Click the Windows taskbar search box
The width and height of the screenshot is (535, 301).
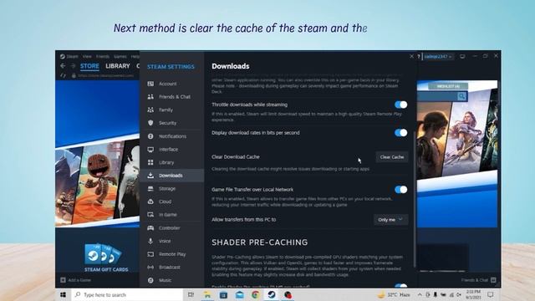127,294
